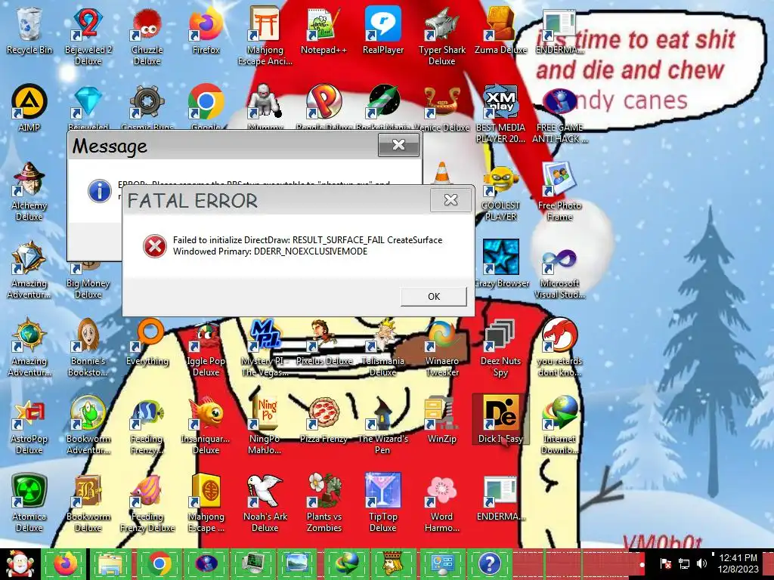Open the Word Harmony desktop shortcut

[441, 503]
